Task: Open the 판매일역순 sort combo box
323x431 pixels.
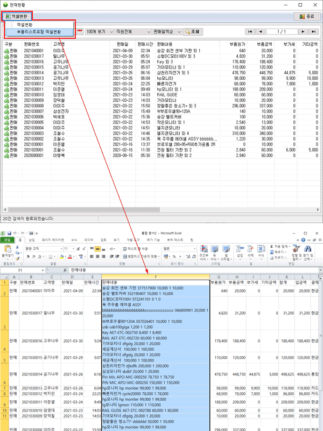Action: point(167,32)
